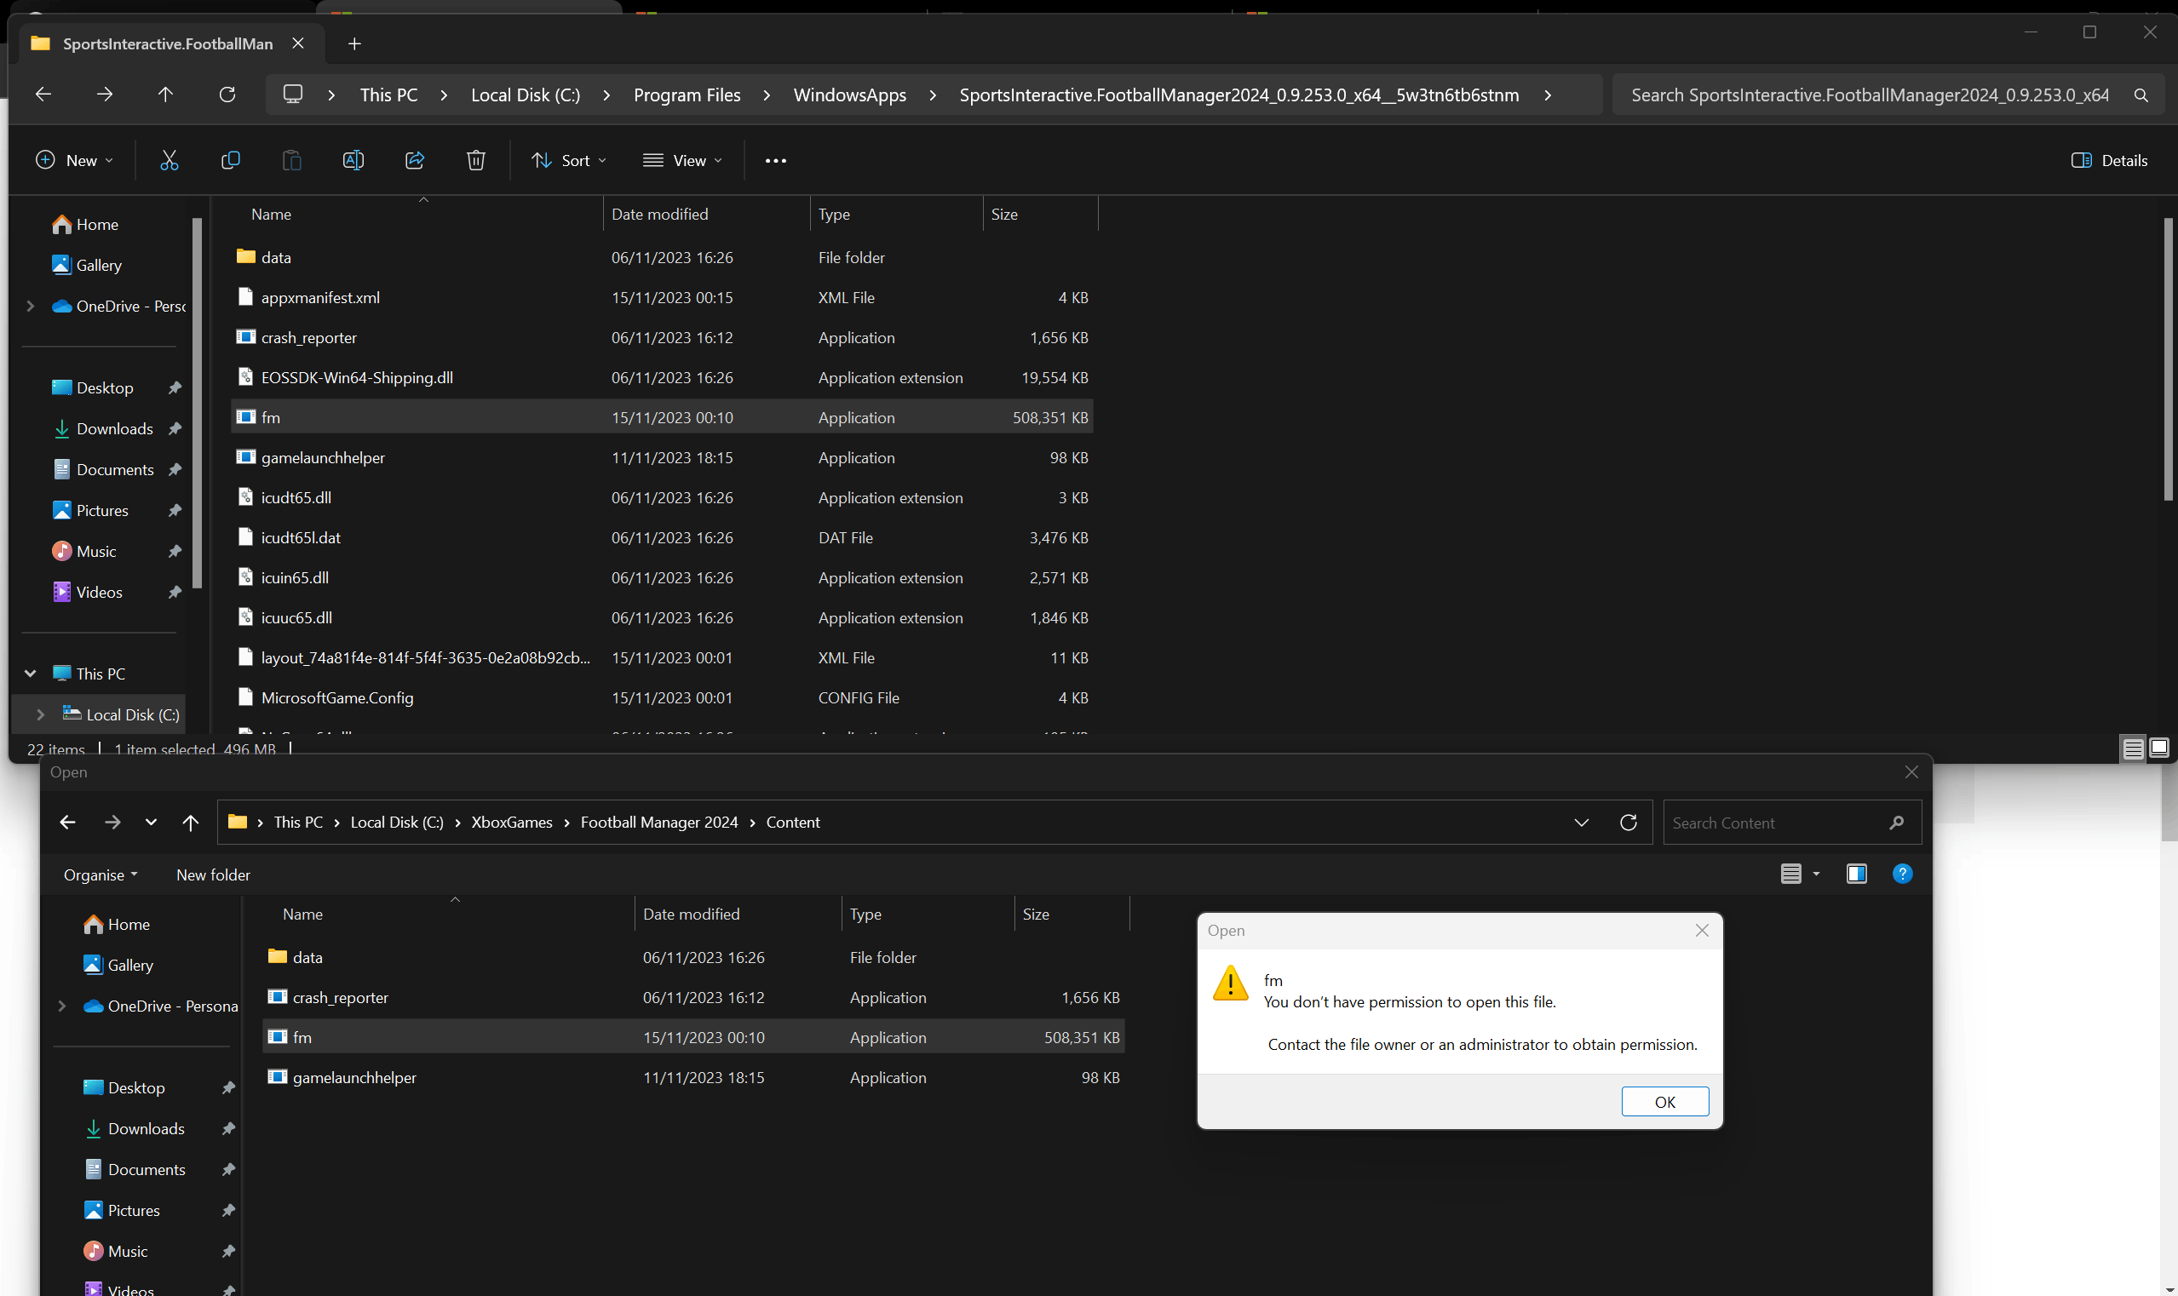The height and width of the screenshot is (1296, 2178).
Task: Switch to large thumbnails view in status bar
Action: 2158,748
